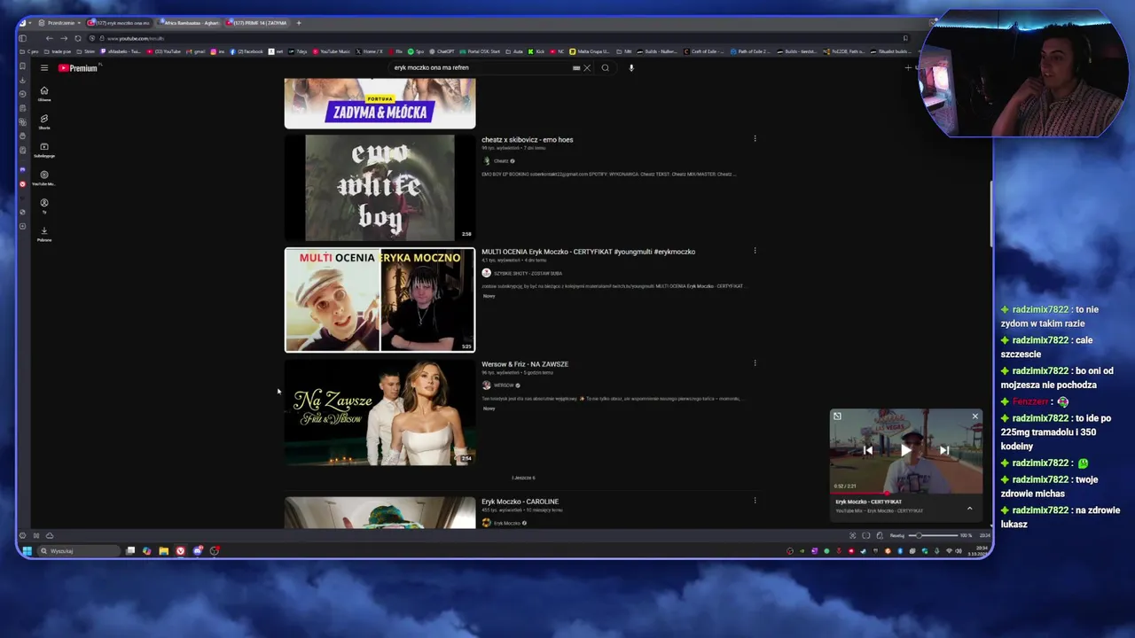Start voice search with microphone
Image resolution: width=1135 pixels, height=638 pixels.
tap(631, 67)
